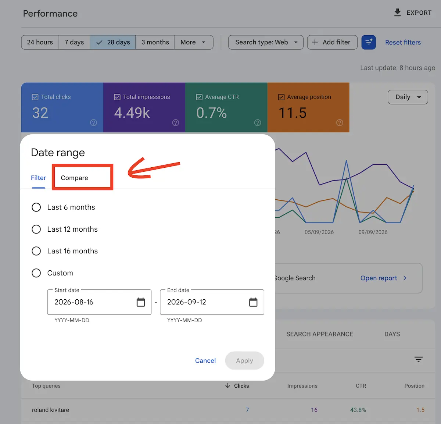Open the Days tab
The image size is (441, 424).
(392, 334)
